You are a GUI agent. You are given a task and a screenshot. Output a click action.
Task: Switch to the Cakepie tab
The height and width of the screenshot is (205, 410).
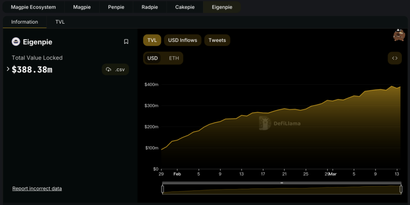(185, 7)
